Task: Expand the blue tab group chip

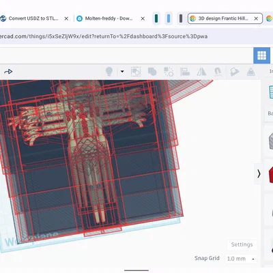Action: point(169,18)
